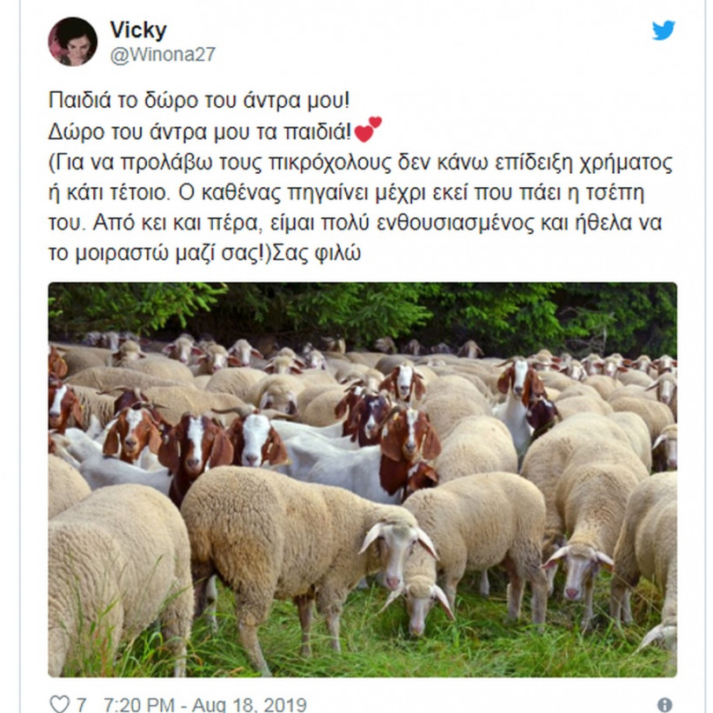Image resolution: width=713 pixels, height=713 pixels.
Task: Click the like count number 7
Action: click(82, 705)
